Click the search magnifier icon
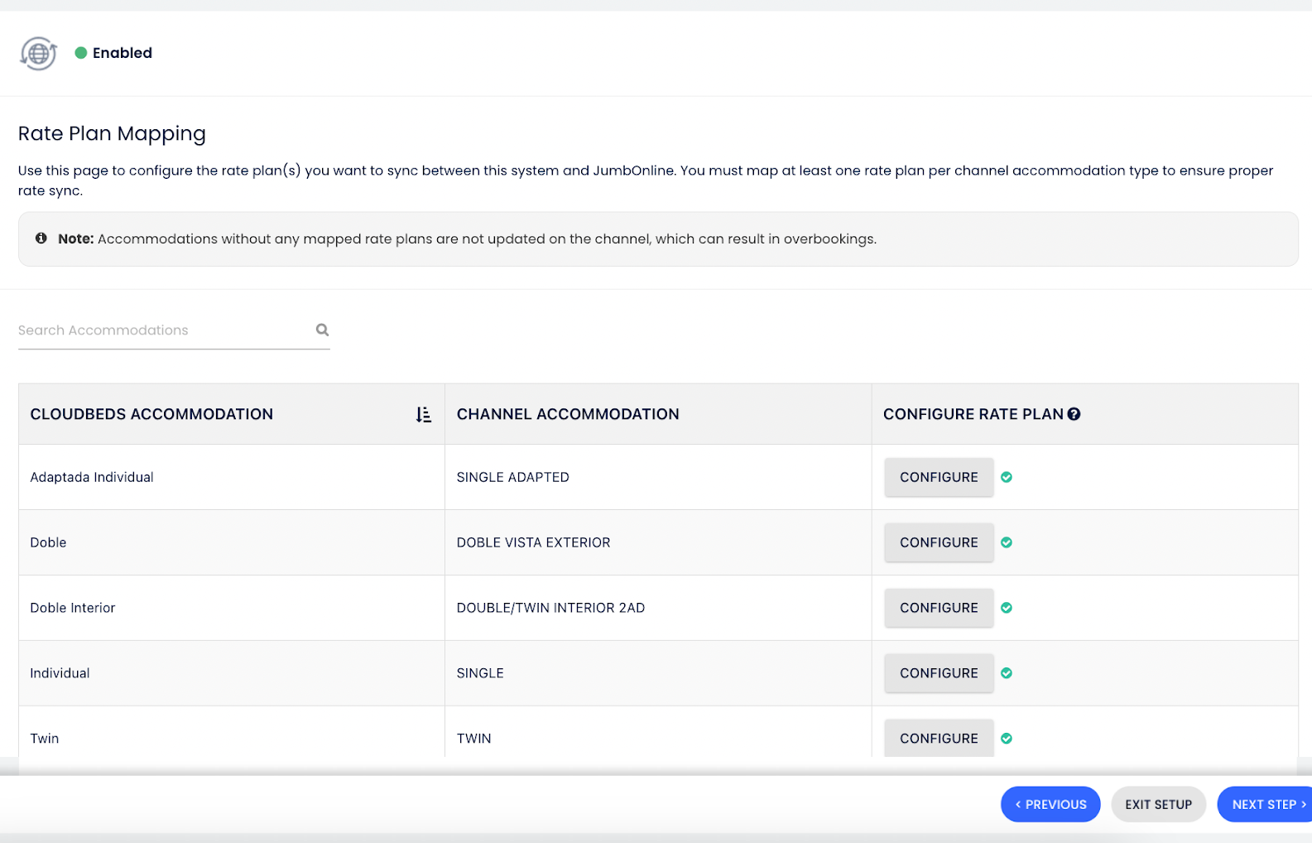This screenshot has height=843, width=1312. pyautogui.click(x=322, y=330)
